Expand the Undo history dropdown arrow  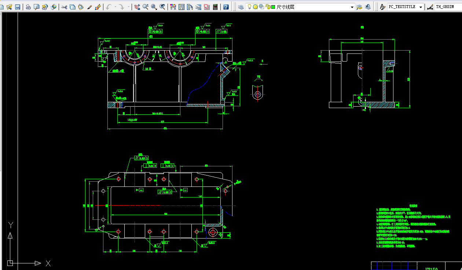pos(115,7)
